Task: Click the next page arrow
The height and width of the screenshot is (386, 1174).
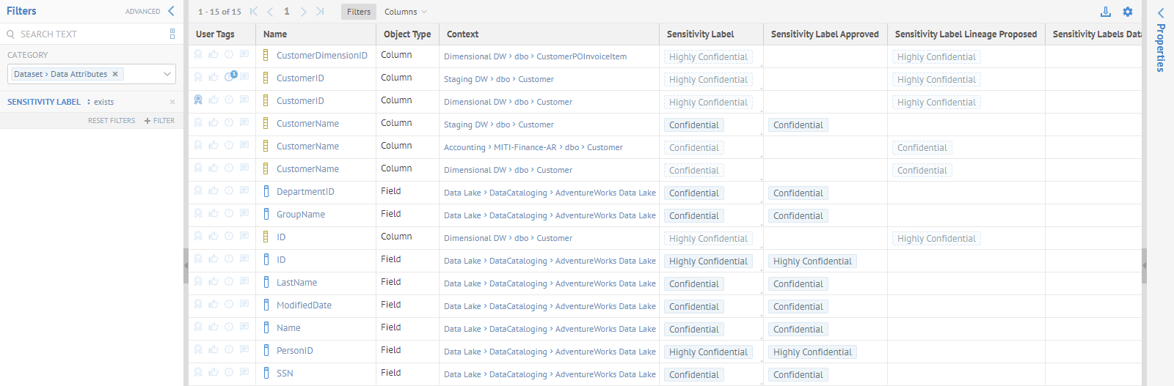Action: point(303,12)
